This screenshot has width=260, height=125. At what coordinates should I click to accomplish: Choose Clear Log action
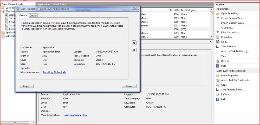coord(227,28)
